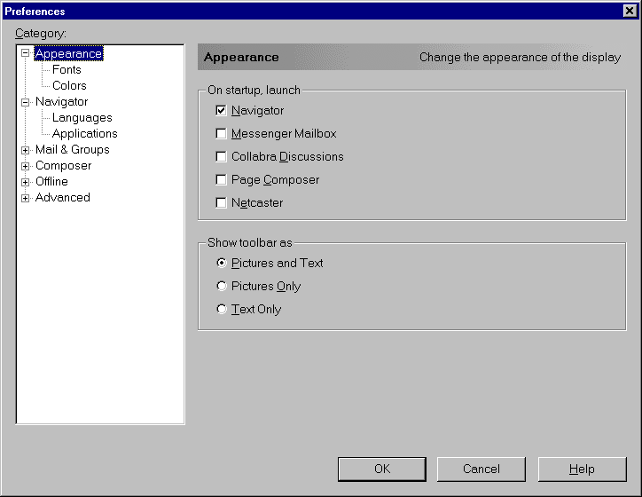This screenshot has height=497, width=642.
Task: Select Fonts in category tree
Action: point(67,70)
